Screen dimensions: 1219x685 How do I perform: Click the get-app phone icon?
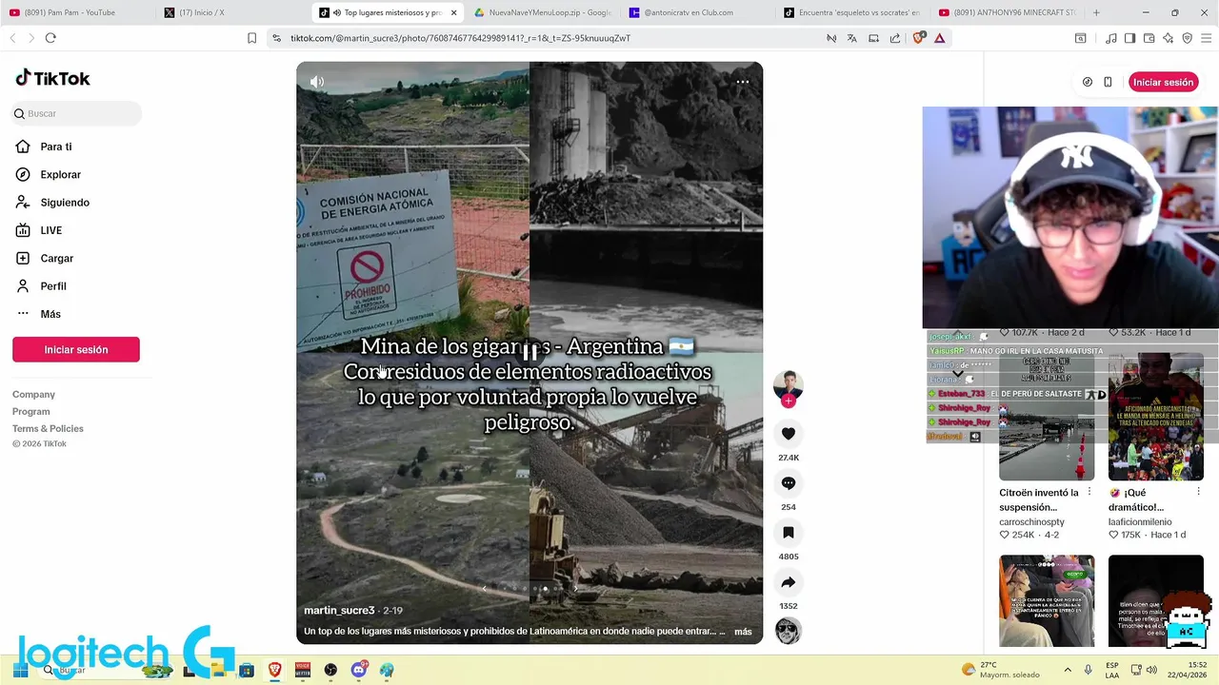tap(1108, 82)
